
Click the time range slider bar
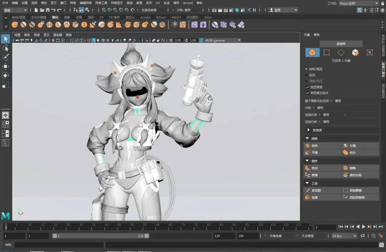tap(100, 236)
